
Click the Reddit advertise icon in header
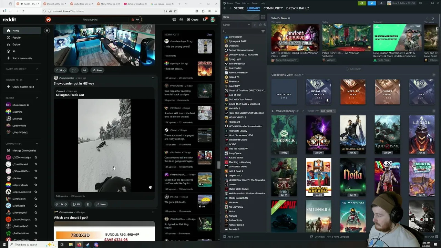tap(174, 20)
